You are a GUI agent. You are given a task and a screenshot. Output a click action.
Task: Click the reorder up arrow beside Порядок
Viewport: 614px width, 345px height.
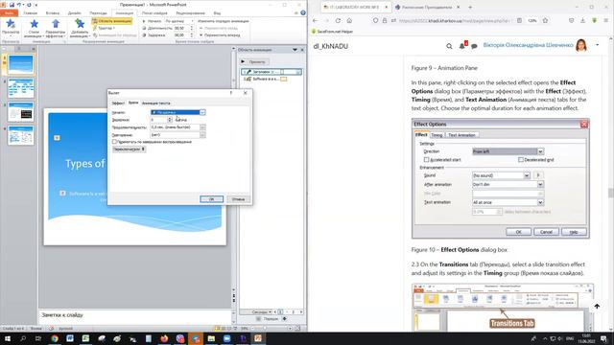coord(258,319)
